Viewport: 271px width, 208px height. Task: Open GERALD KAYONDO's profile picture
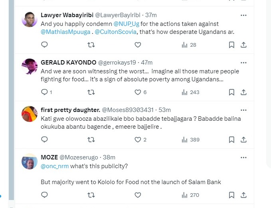(x=30, y=67)
